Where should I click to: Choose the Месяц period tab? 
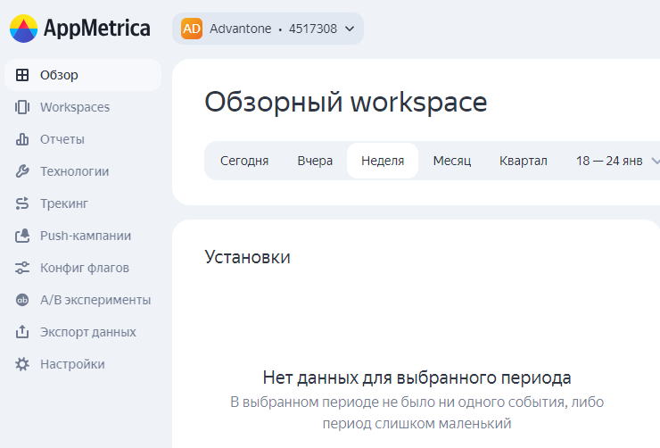point(451,161)
